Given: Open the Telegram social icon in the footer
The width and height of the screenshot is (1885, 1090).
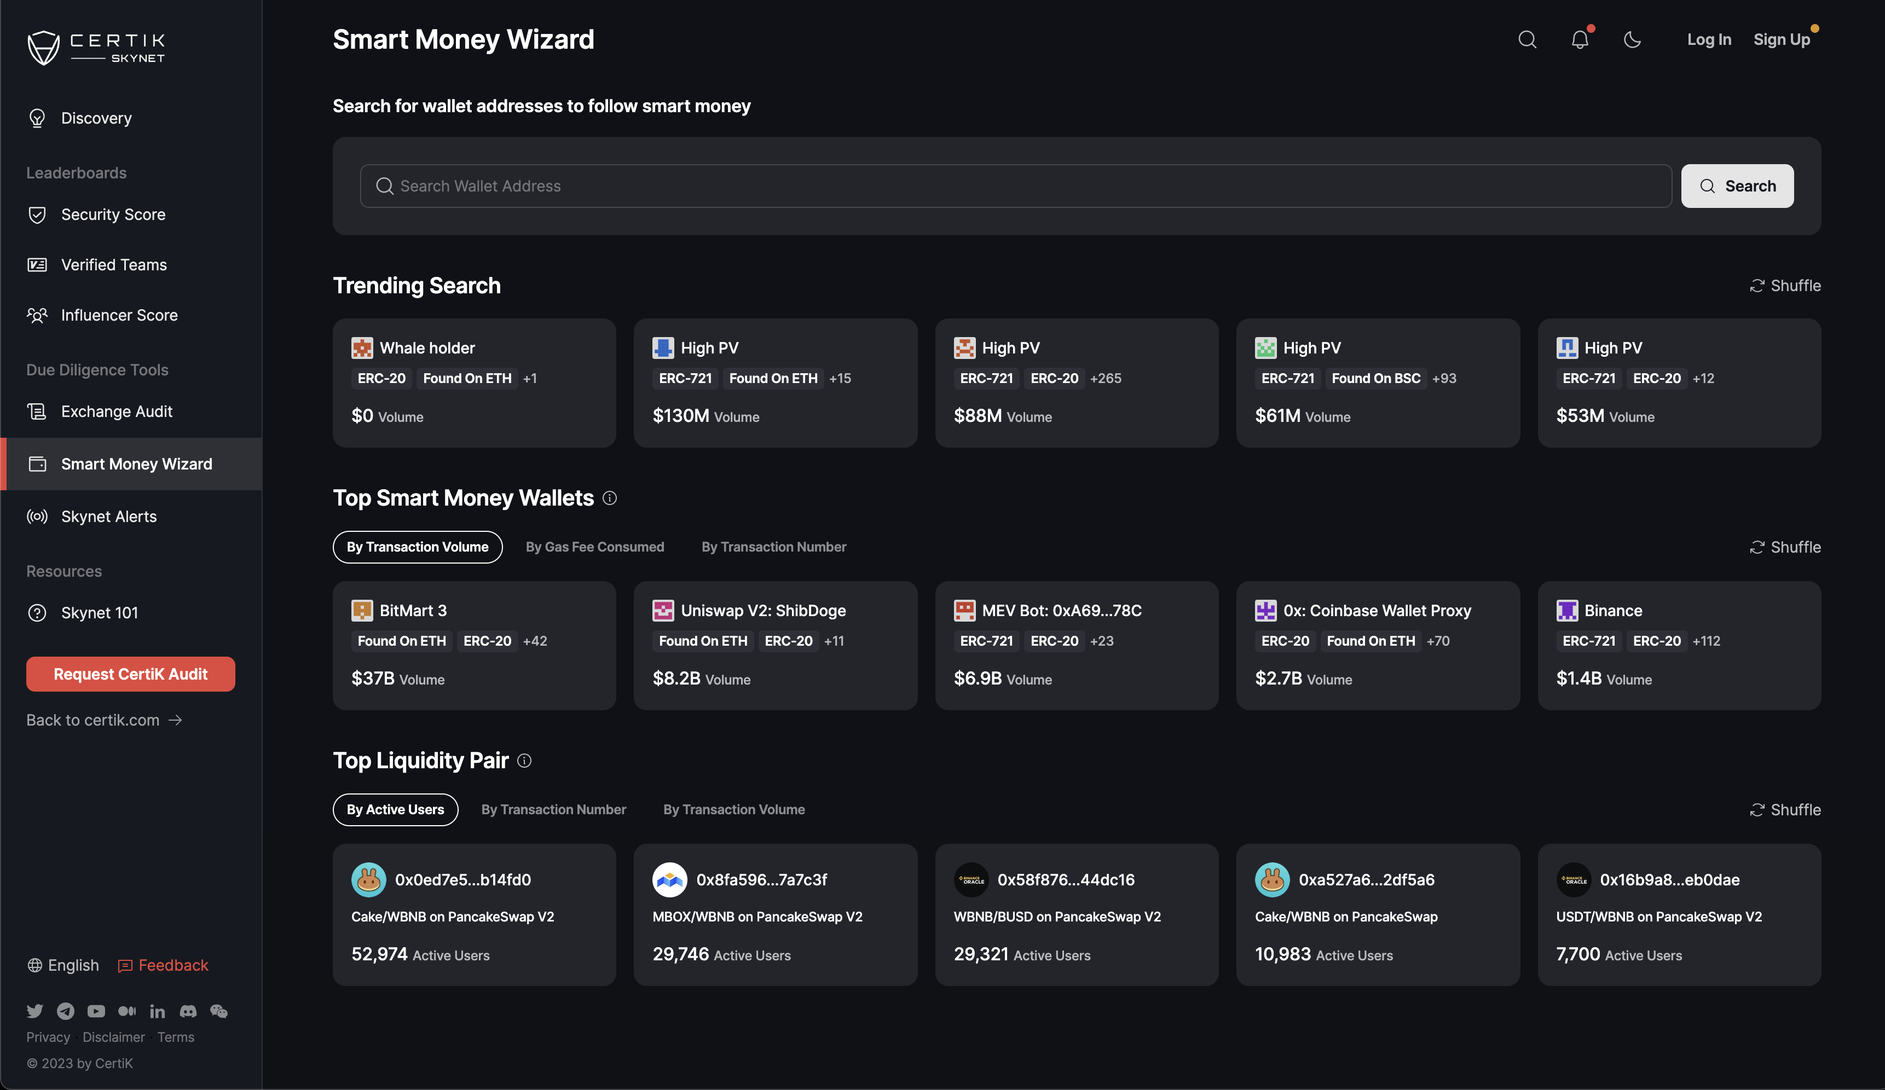Looking at the screenshot, I should (66, 1011).
